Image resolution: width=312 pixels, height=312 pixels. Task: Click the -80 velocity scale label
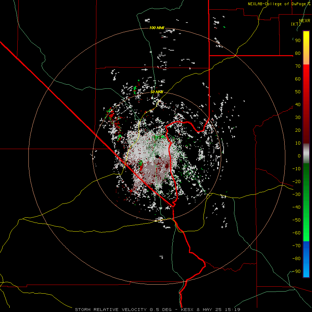point(296,259)
